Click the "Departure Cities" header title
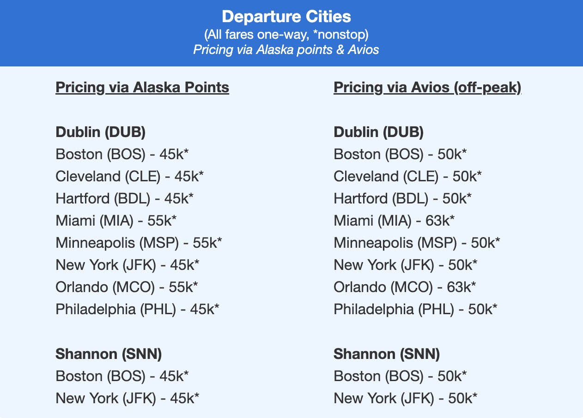 [x=286, y=17]
